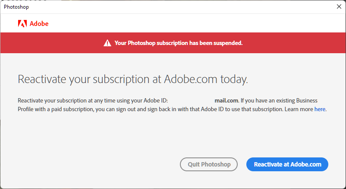Click the Photoshop title in title bar
Screen dimensions: 346x189
[17, 7]
